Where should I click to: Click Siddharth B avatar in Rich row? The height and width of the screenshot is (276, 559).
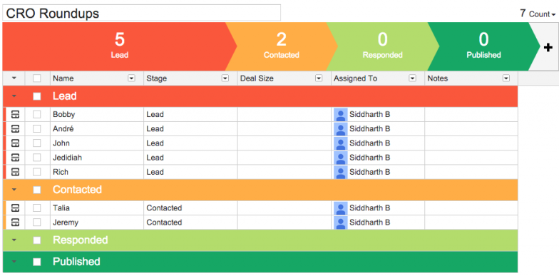coord(341,172)
